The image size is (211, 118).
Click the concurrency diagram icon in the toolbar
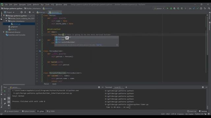click(182, 9)
